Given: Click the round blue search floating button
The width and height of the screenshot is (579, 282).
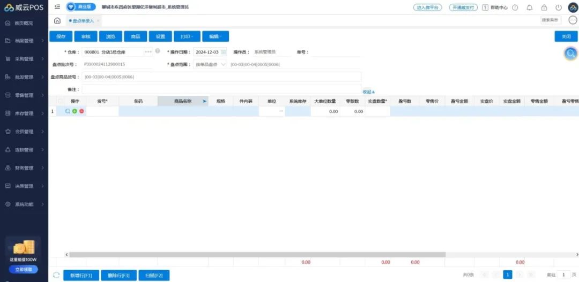Looking at the screenshot, I should pos(571,54).
